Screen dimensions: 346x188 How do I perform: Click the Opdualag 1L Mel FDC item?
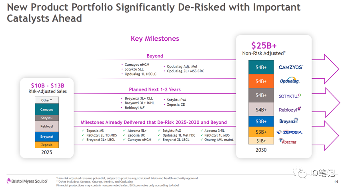179,135
